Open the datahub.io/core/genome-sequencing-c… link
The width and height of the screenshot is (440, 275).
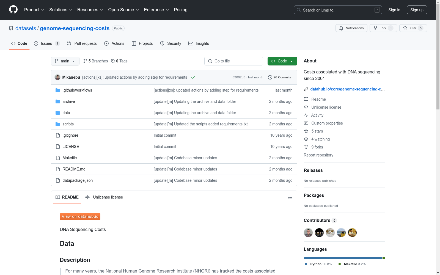[x=347, y=89]
